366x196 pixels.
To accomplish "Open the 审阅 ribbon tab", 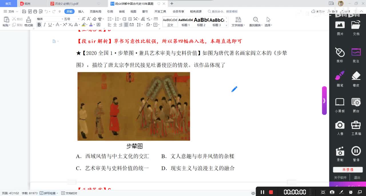I will [x=122, y=12].
